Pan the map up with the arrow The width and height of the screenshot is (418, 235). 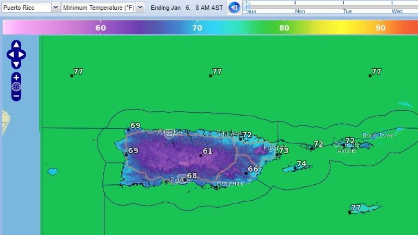(16, 45)
